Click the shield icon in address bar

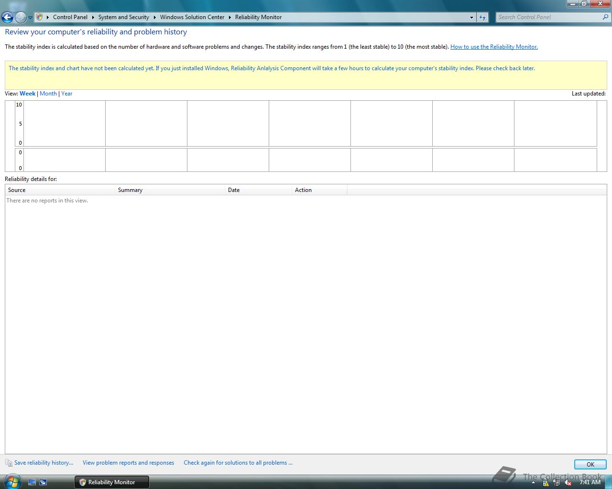(x=40, y=17)
